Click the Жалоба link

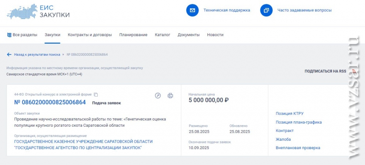tap(283, 140)
